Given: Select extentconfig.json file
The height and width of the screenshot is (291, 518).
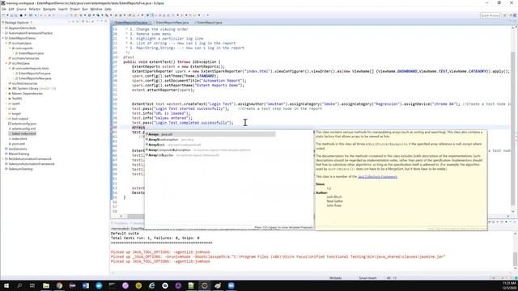Looking at the screenshot, I should pos(23,124).
